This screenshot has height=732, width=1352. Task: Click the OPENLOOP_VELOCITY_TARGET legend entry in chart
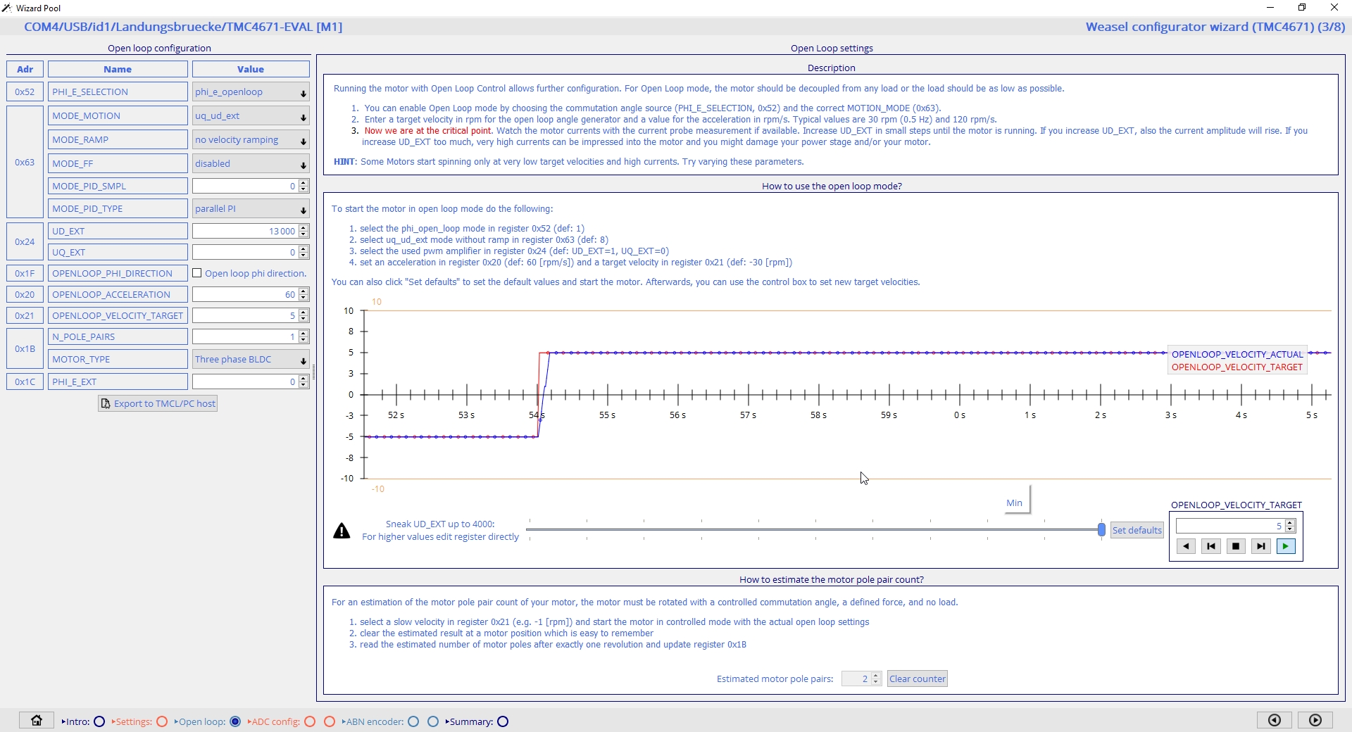(1237, 367)
